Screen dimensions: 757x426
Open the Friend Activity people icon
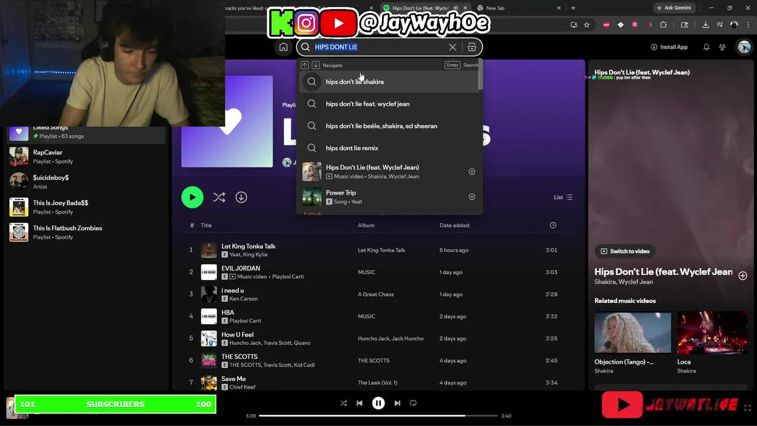point(722,47)
